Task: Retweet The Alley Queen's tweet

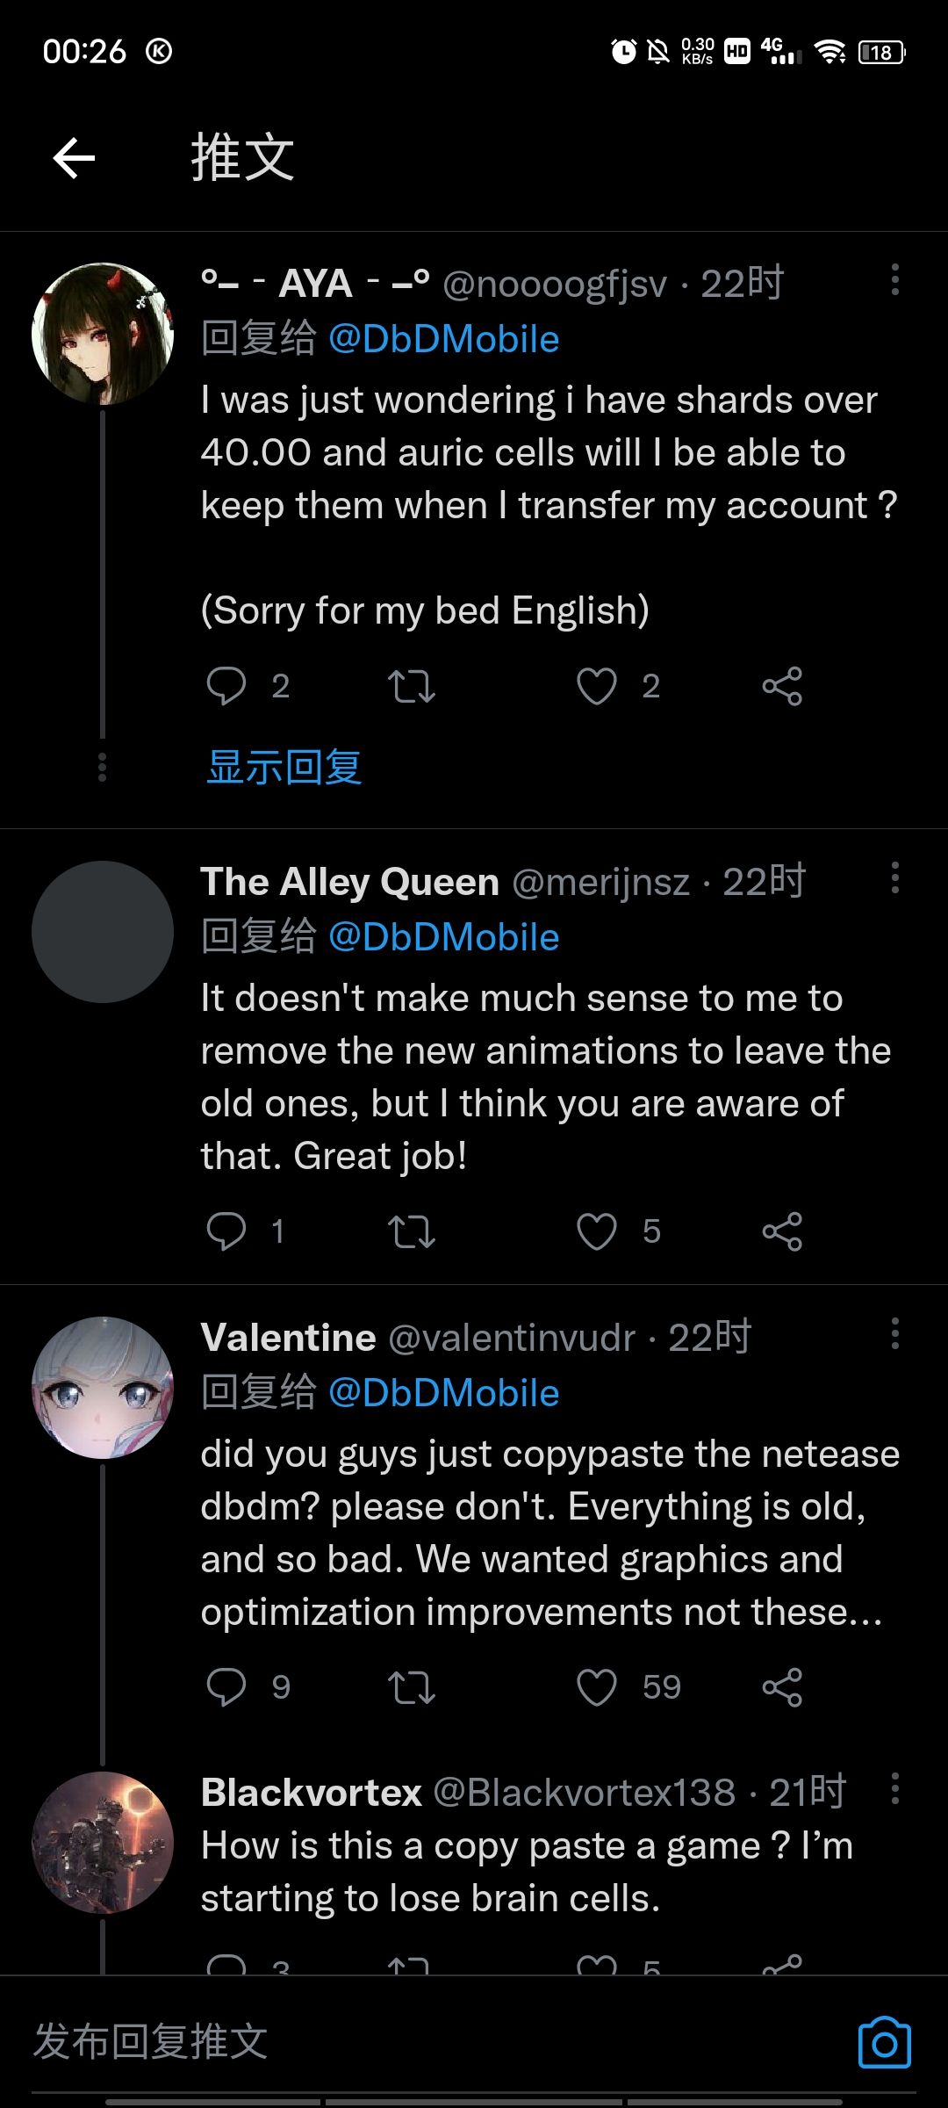Action: click(412, 1231)
